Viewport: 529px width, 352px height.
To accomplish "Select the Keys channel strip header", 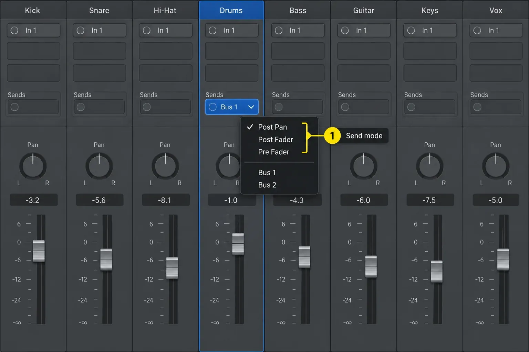I will 430,10.
